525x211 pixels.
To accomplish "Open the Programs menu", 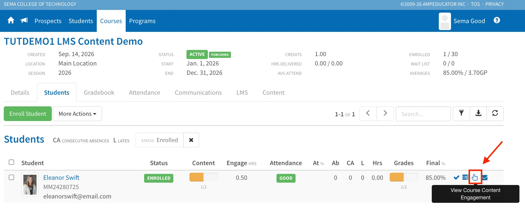I will (x=142, y=21).
